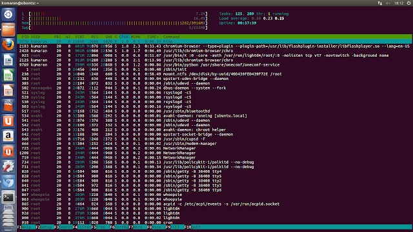
Task: Select the getty tty6 process row
Action: [214, 190]
